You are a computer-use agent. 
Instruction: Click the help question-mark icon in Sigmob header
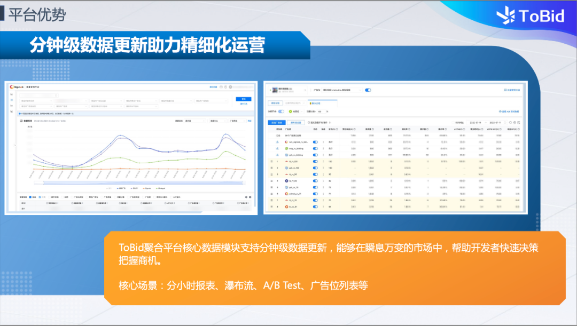[225, 87]
